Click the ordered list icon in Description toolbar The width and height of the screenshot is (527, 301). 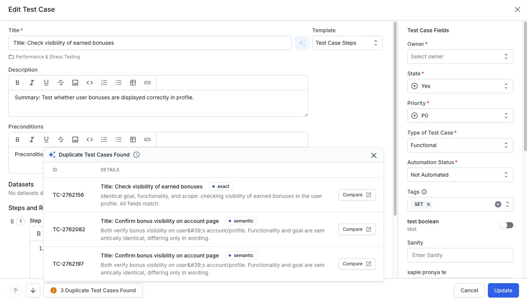coord(104,82)
